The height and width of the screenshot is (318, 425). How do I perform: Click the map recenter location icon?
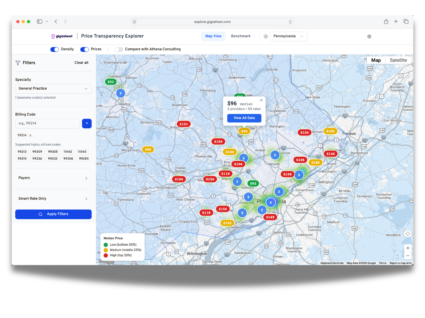(x=408, y=234)
